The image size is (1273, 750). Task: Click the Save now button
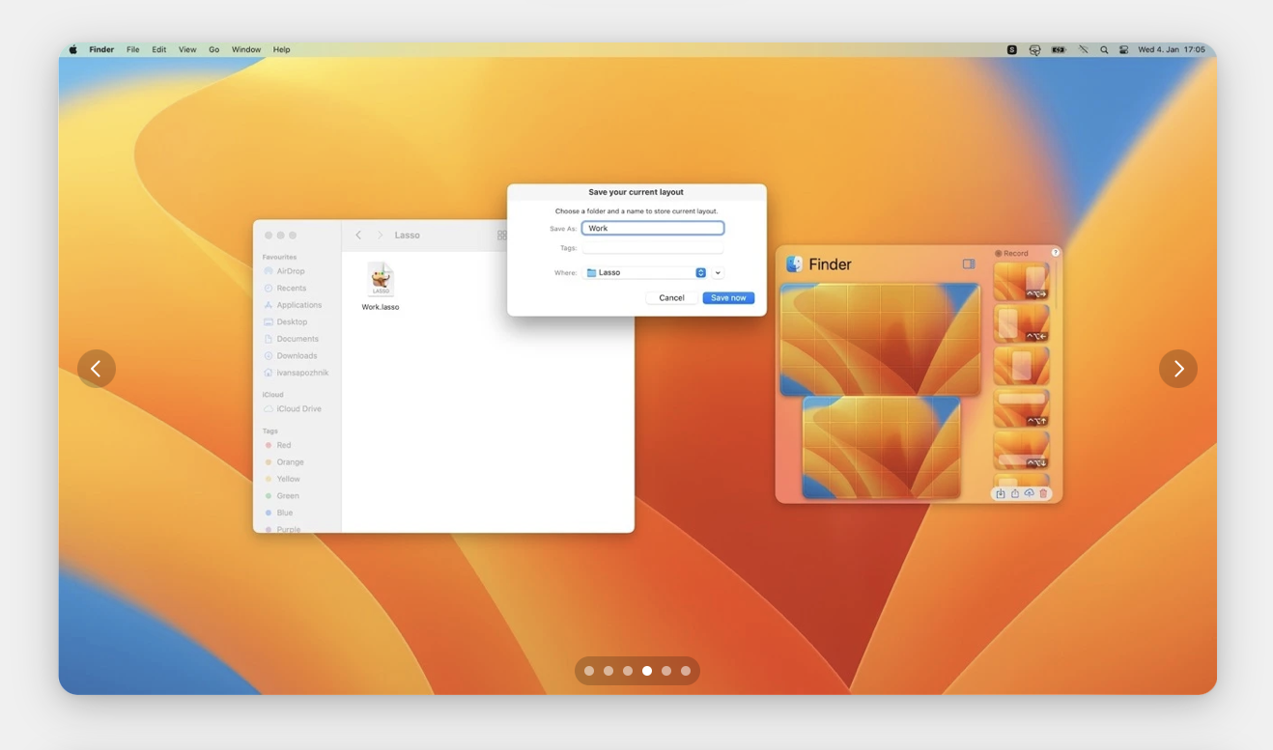click(x=728, y=297)
